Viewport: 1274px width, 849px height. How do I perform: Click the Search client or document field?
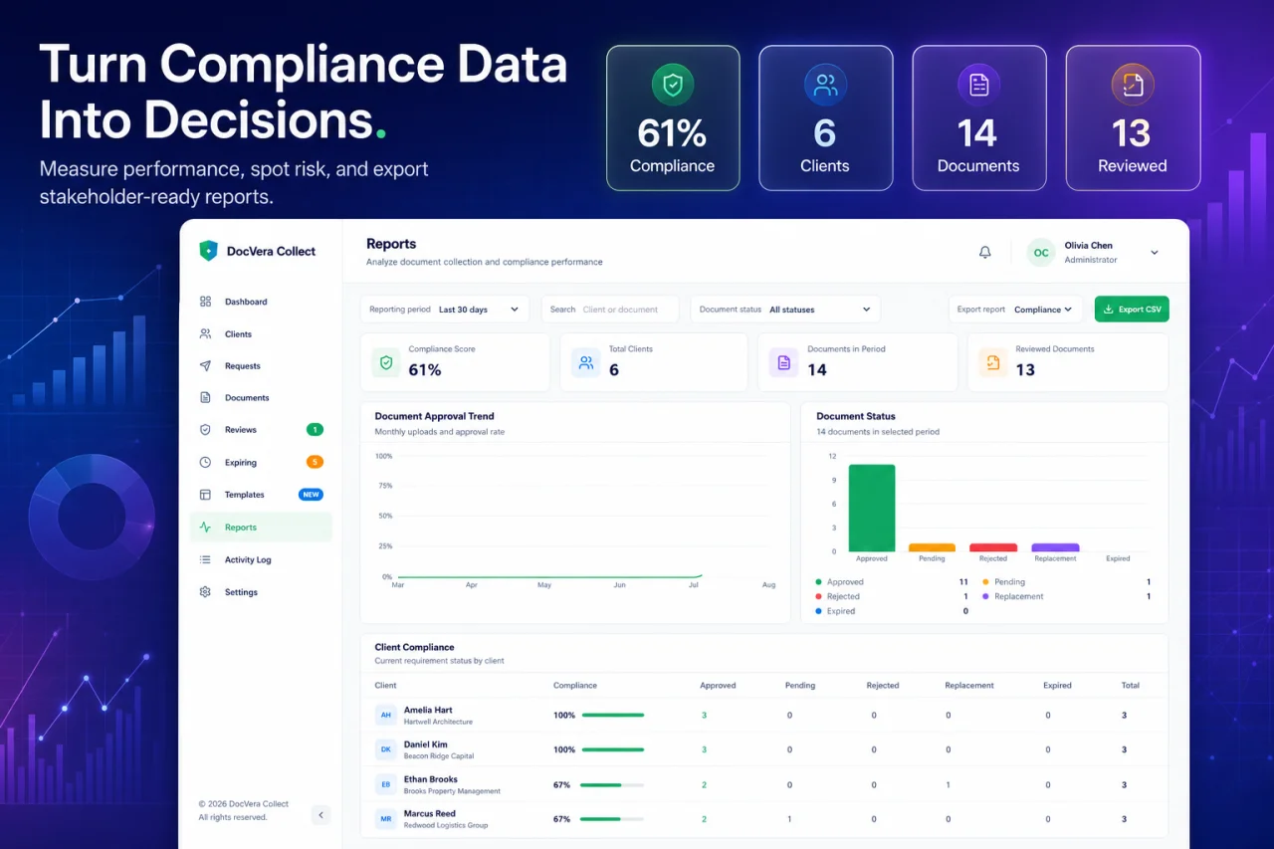(x=610, y=310)
